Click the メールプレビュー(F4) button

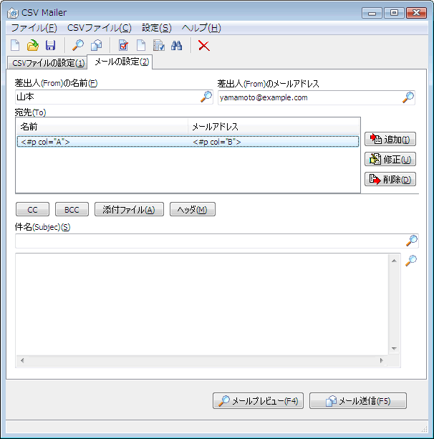coord(259,401)
